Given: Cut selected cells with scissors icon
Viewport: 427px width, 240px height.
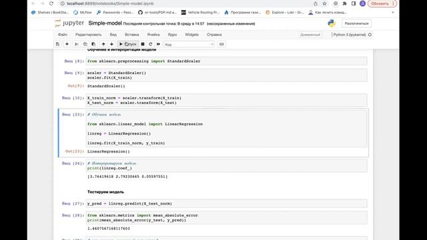Looking at the screenshot, I should 77,44.
